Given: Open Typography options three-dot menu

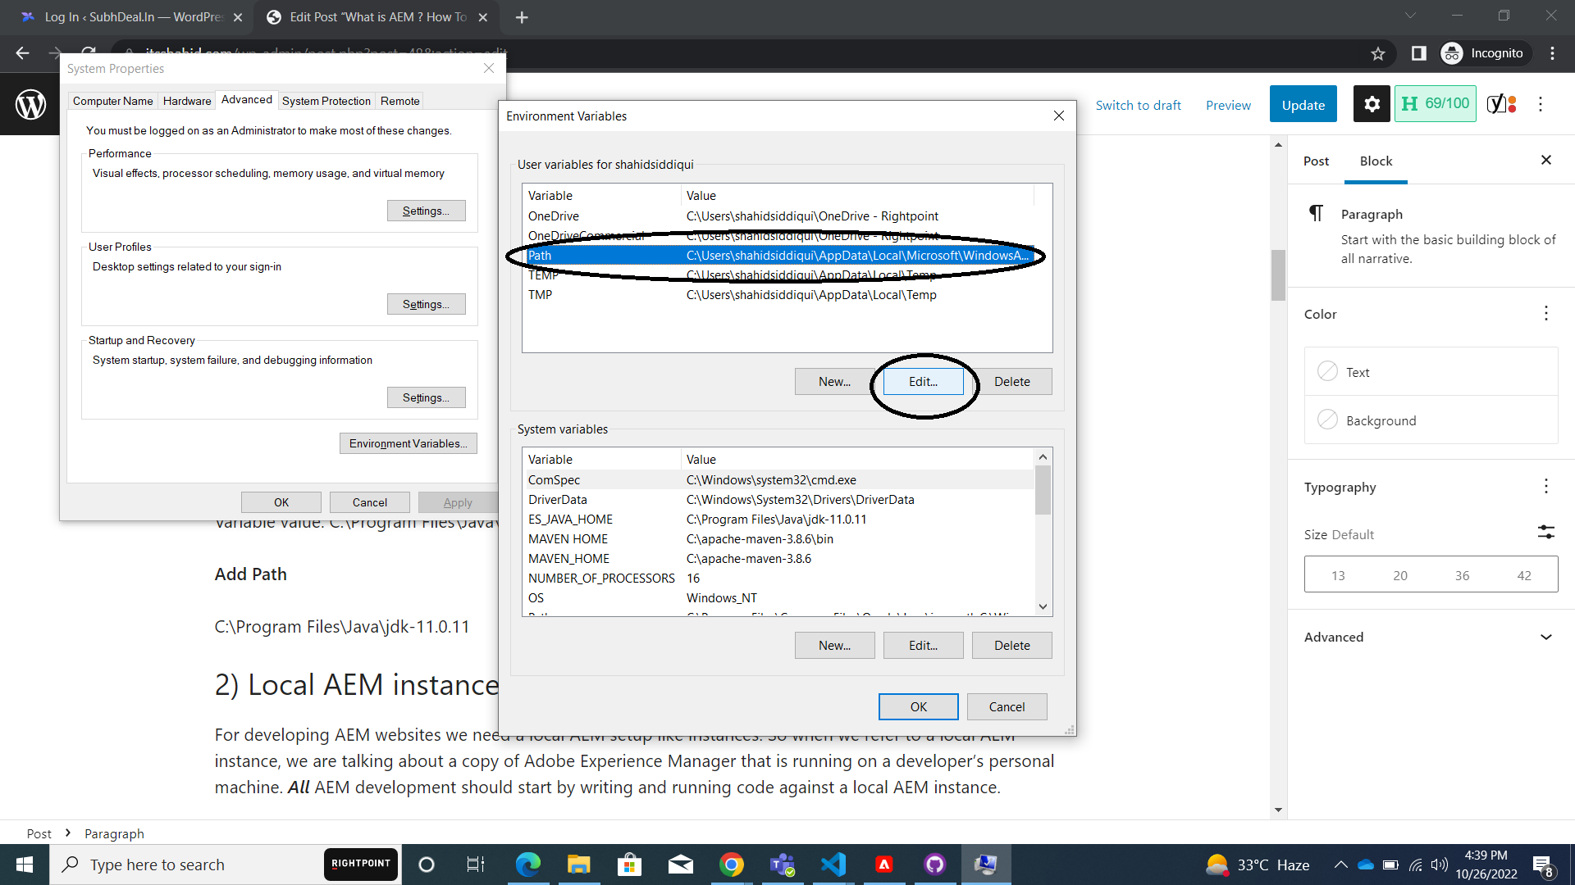Looking at the screenshot, I should tap(1545, 487).
